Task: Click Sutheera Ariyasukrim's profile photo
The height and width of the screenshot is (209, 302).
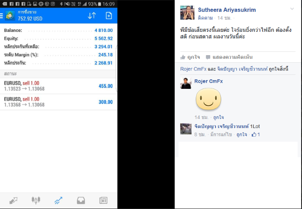Action: pos(187,13)
